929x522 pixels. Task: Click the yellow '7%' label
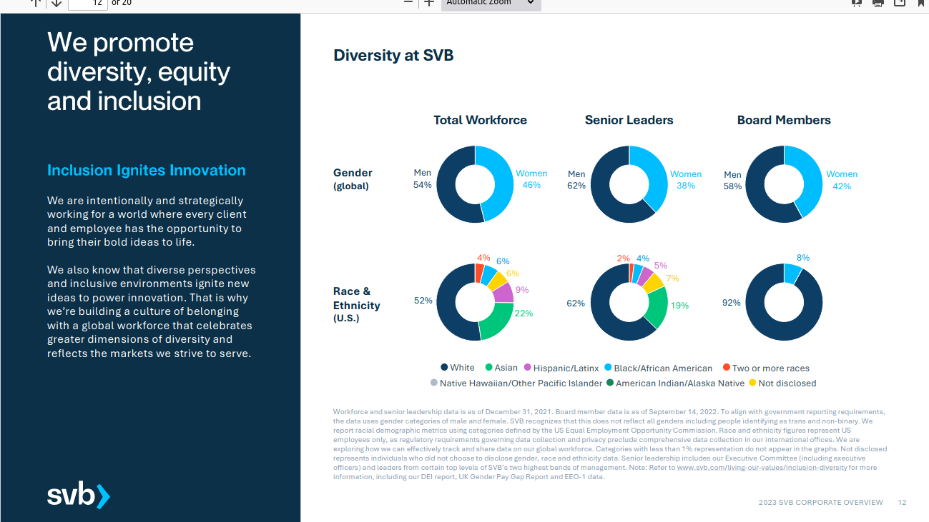[x=672, y=278]
